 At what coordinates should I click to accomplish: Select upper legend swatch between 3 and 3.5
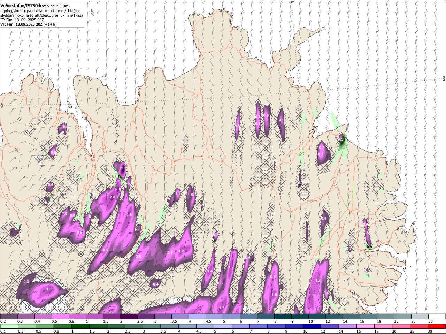(163, 316)
